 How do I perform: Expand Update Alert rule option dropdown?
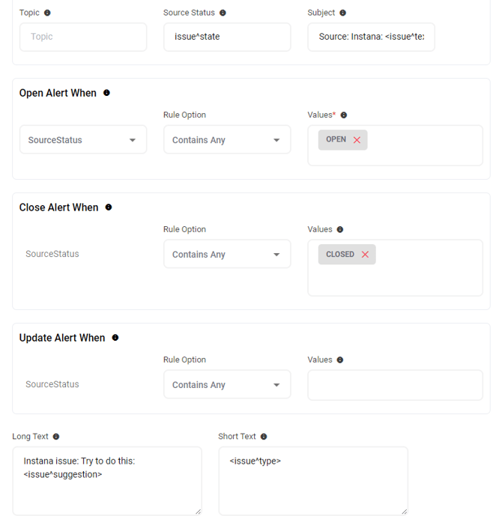point(227,385)
